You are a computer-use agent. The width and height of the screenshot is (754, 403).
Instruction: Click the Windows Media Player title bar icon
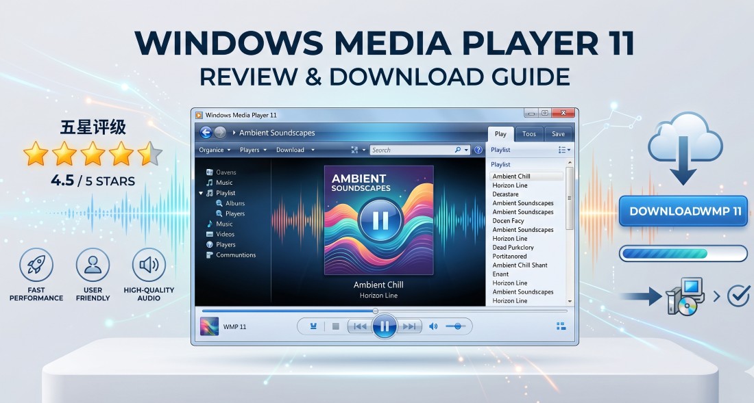tap(199, 115)
